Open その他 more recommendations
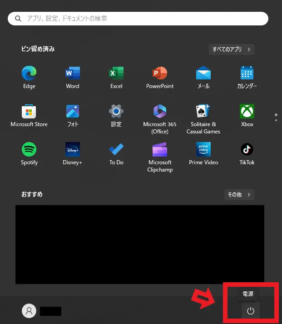 (239, 195)
